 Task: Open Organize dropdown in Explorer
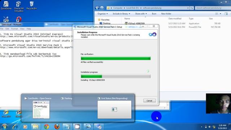point(103,14)
